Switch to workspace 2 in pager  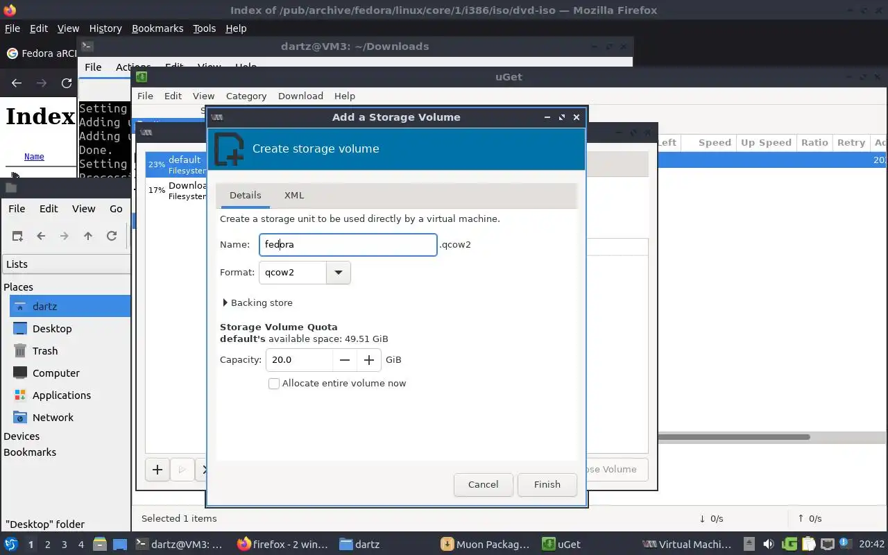pyautogui.click(x=47, y=545)
